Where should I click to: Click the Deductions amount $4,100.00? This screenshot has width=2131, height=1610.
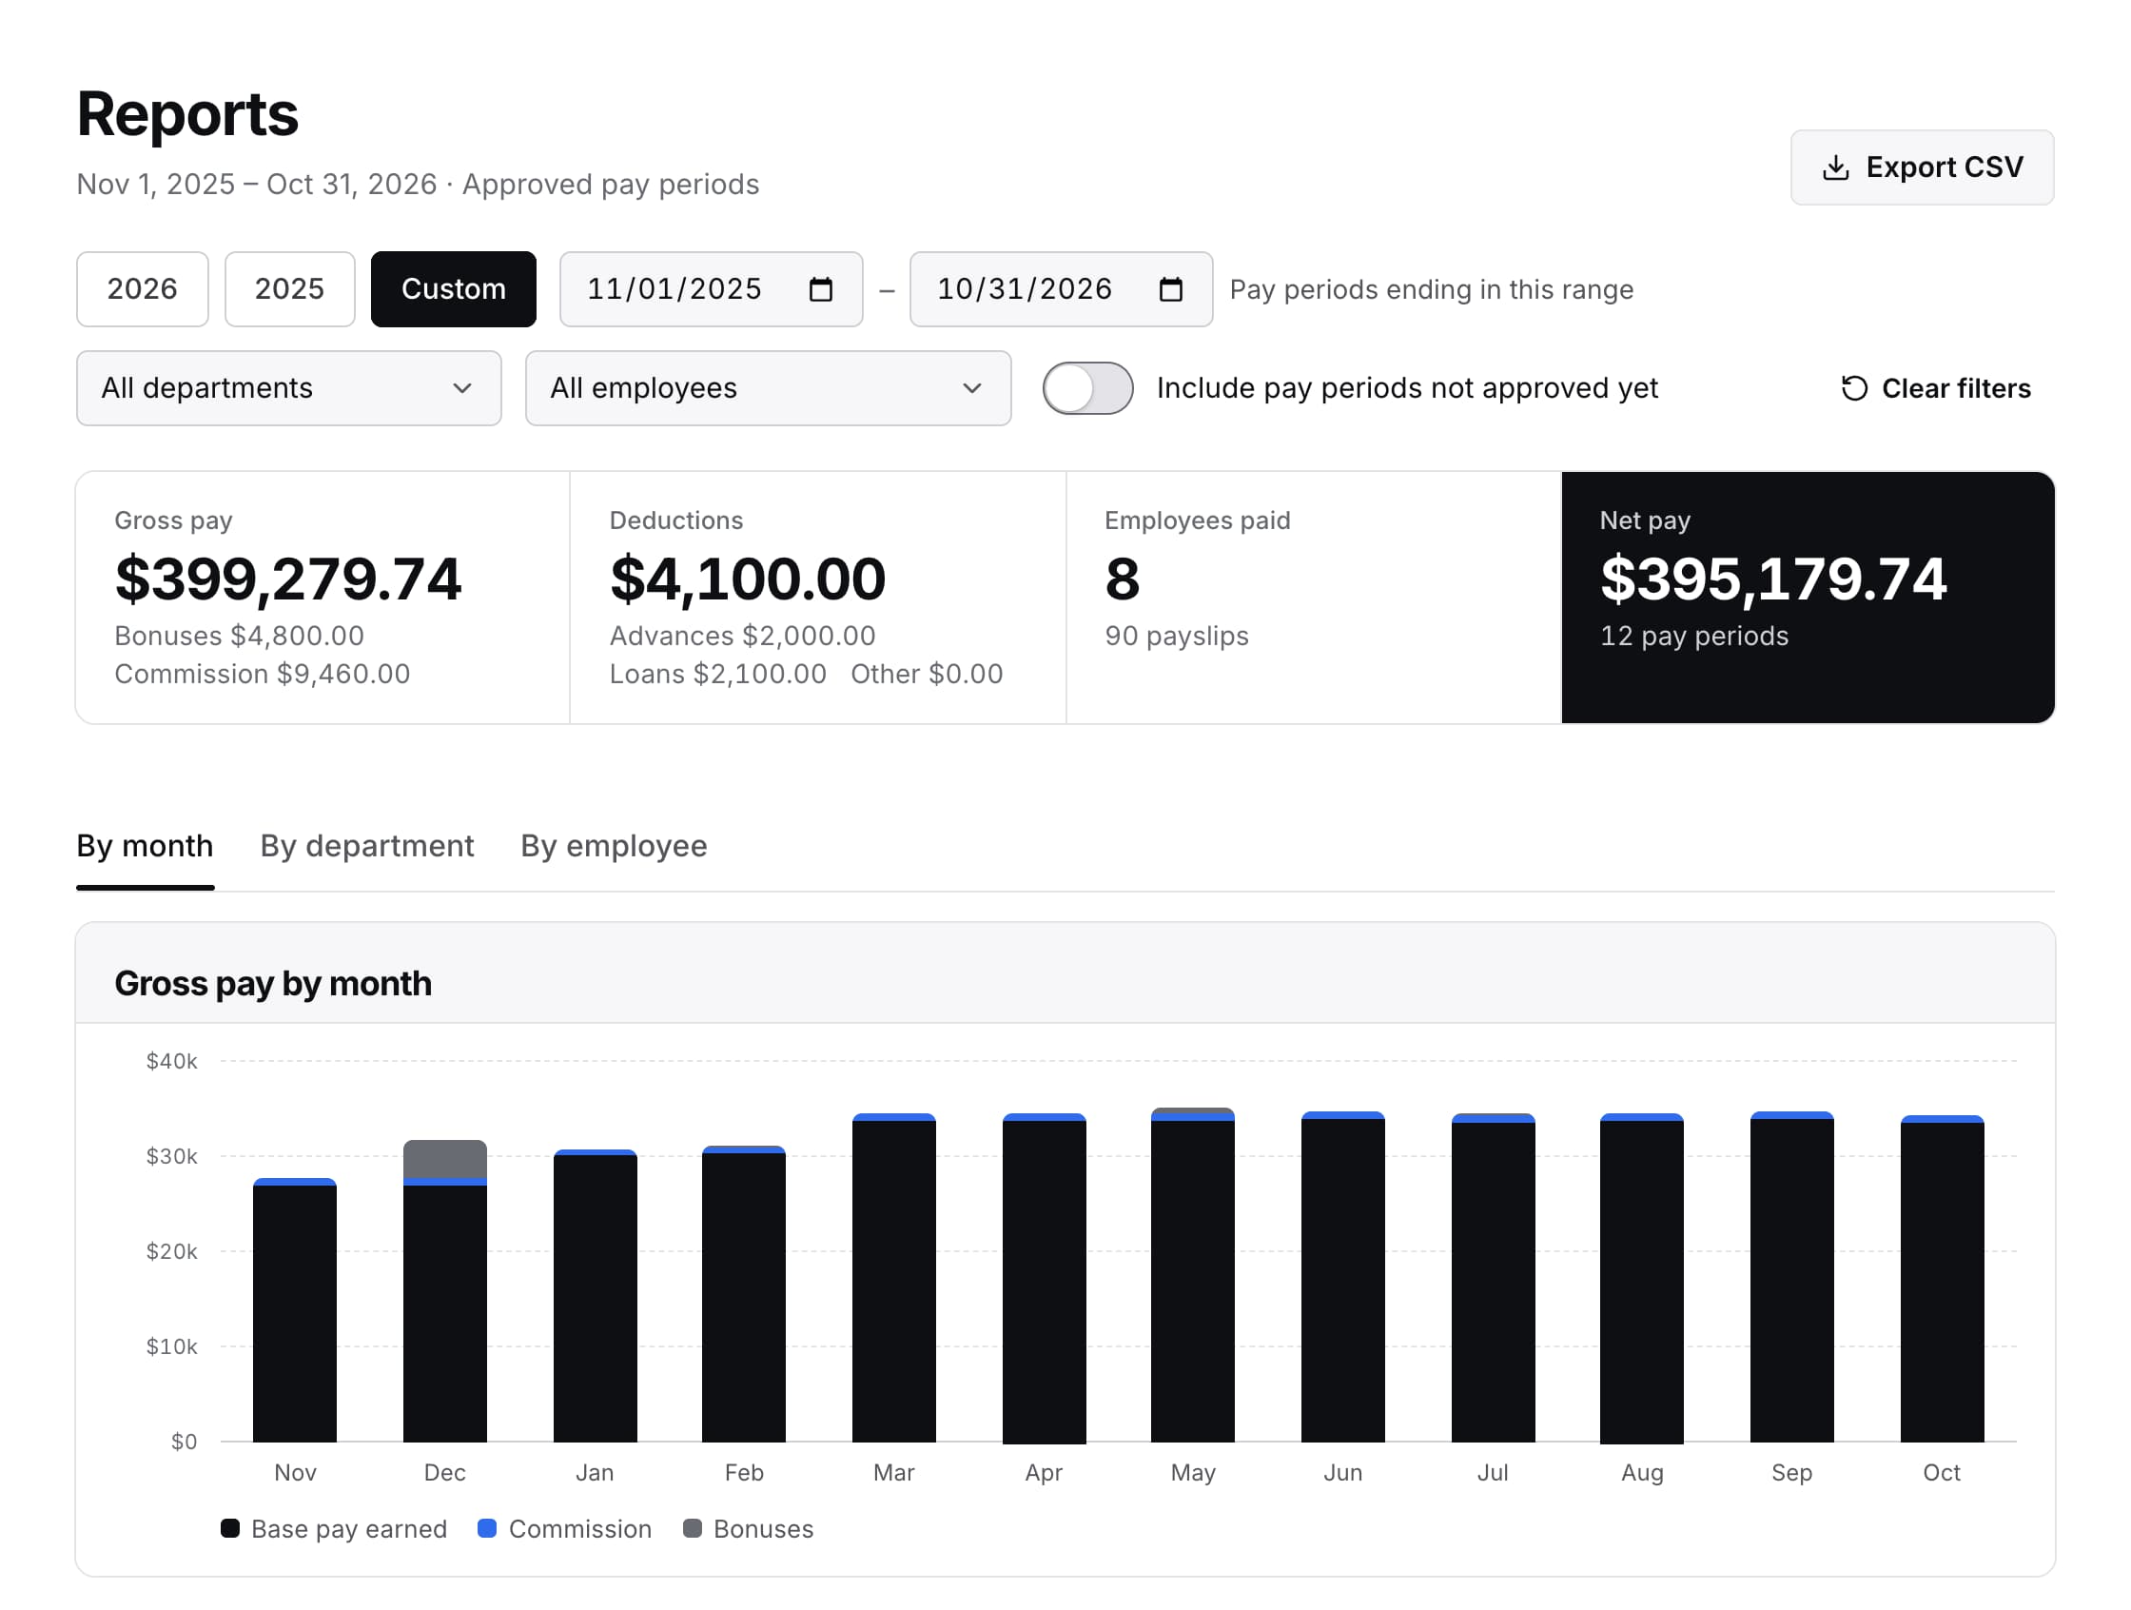tap(748, 579)
